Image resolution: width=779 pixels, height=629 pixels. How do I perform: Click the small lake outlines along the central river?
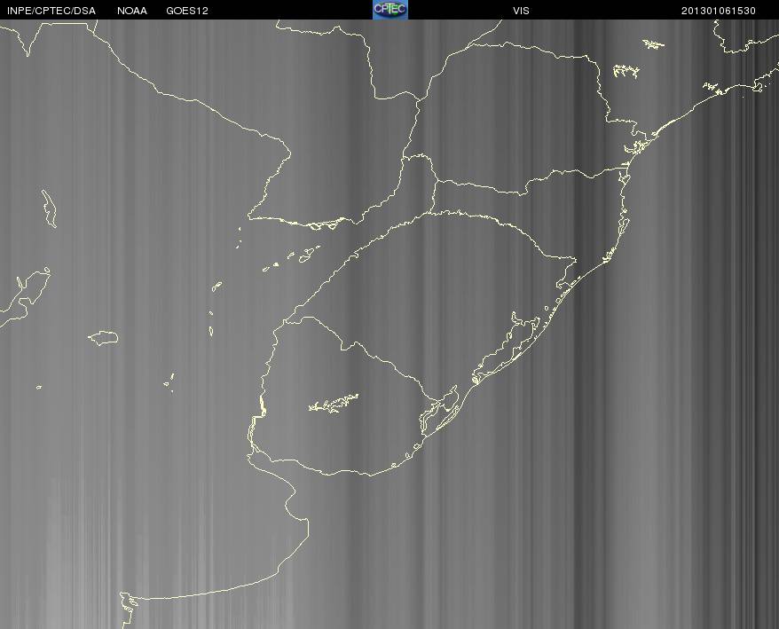pyautogui.click(x=306, y=256)
